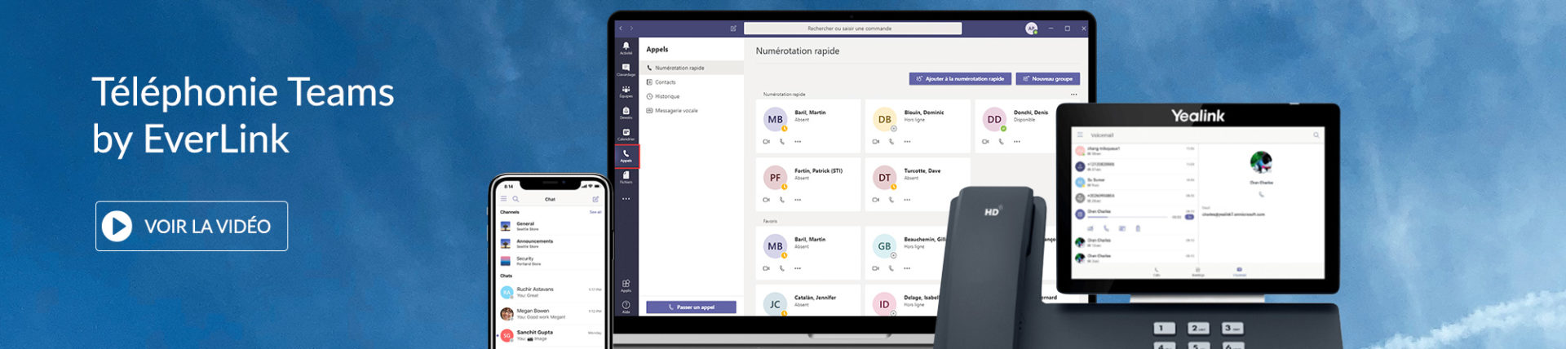This screenshot has width=1566, height=349.
Task: Call Fortin, Patrick (STI) with phone icon
Action: pyautogui.click(x=781, y=200)
